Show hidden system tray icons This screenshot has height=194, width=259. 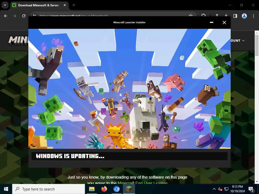214,189
